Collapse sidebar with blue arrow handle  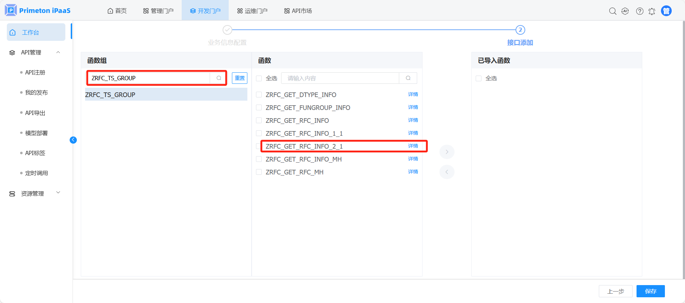(73, 140)
